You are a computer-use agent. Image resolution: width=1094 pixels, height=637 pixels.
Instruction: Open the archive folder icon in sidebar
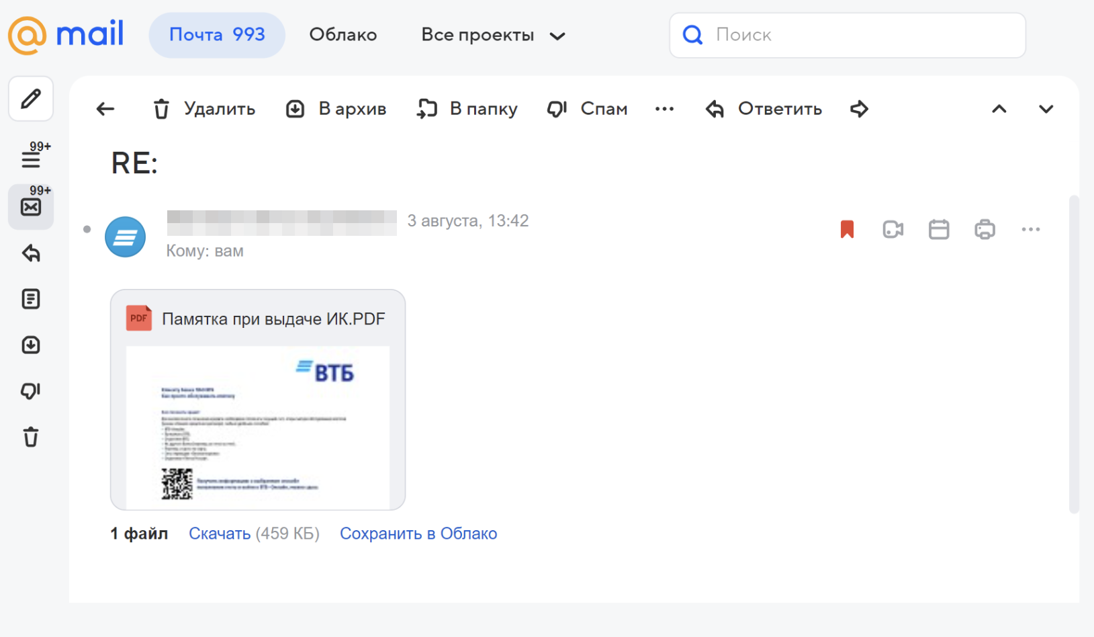(x=31, y=345)
